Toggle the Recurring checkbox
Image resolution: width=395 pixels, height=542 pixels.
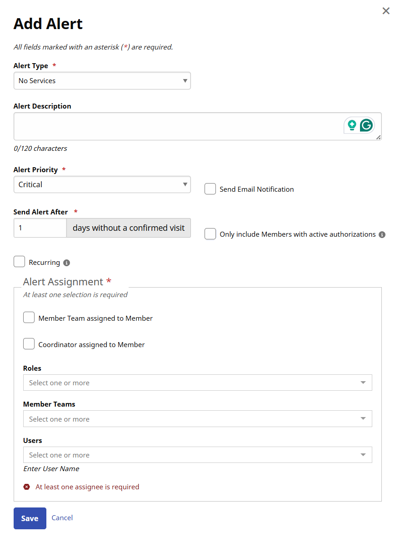point(20,262)
